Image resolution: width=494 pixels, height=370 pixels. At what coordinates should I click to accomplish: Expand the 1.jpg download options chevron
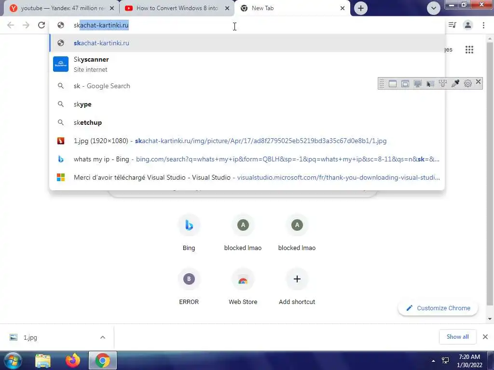pos(103,337)
